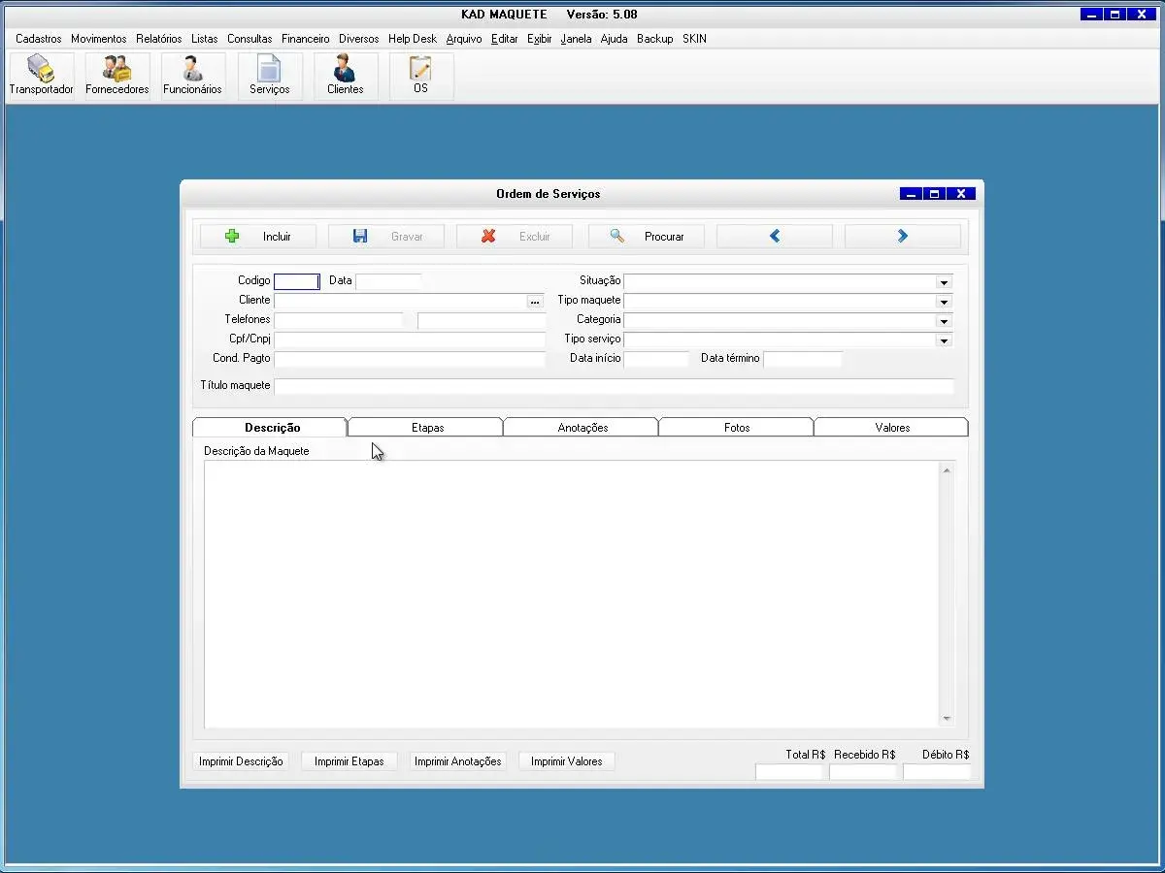The height and width of the screenshot is (873, 1165).
Task: Click the Imprimir Descrição button
Action: click(x=241, y=761)
